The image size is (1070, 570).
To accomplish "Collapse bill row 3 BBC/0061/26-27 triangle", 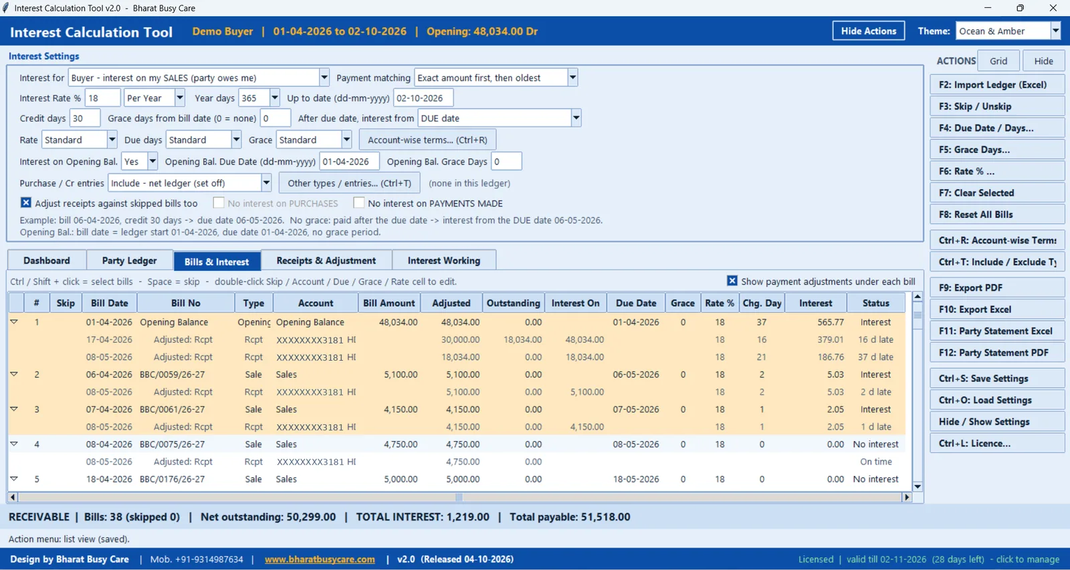I will pyautogui.click(x=14, y=409).
